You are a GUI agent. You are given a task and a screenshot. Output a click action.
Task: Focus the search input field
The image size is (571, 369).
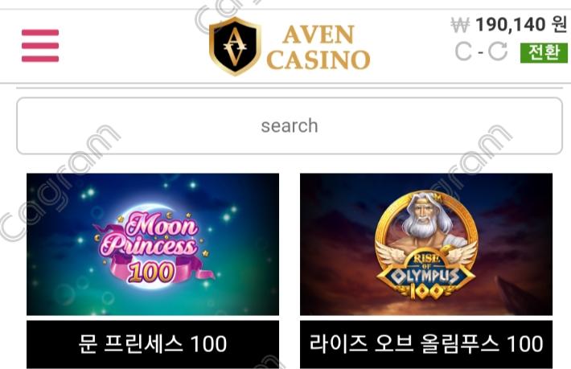tap(290, 126)
